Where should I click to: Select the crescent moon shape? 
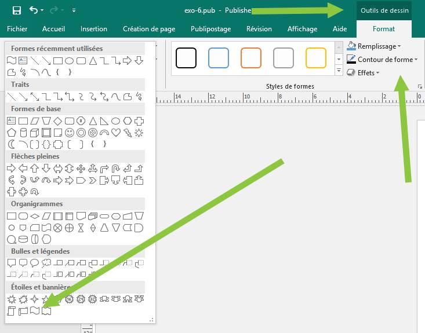(11, 144)
